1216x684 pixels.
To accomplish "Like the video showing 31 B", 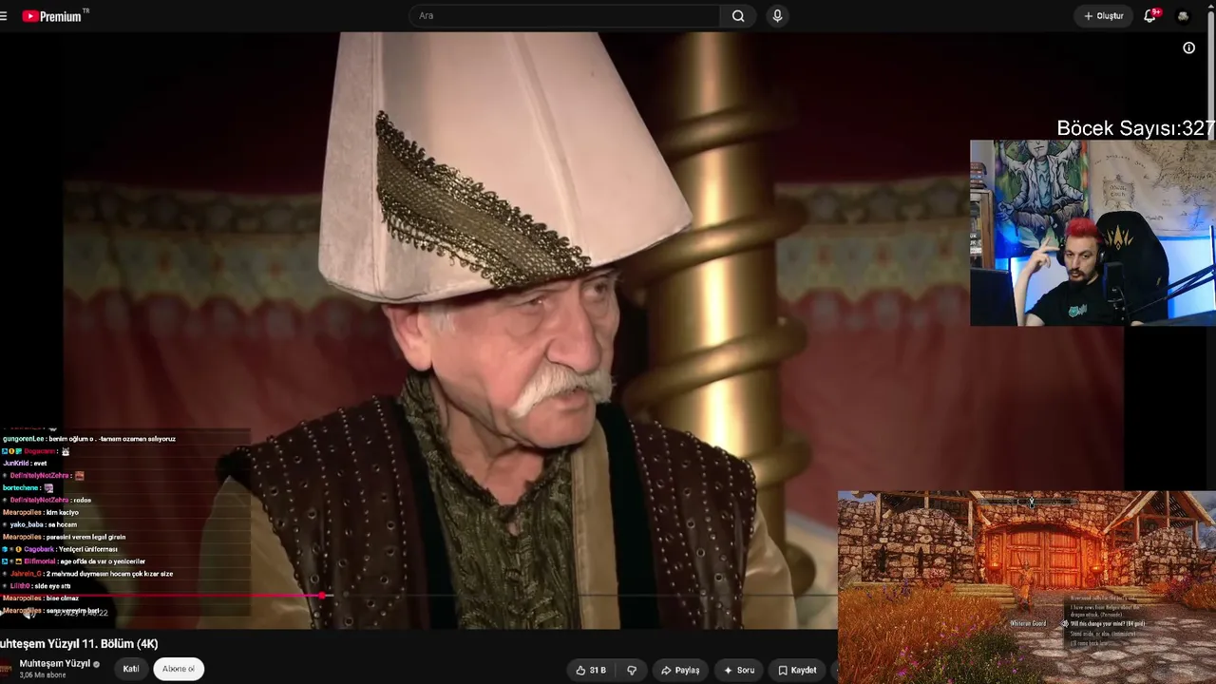I will (x=590, y=670).
